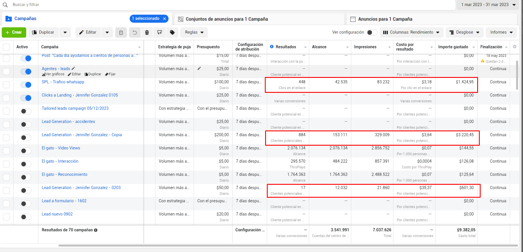Click the Conjuntos de anuncios grid icon

(x=181, y=19)
